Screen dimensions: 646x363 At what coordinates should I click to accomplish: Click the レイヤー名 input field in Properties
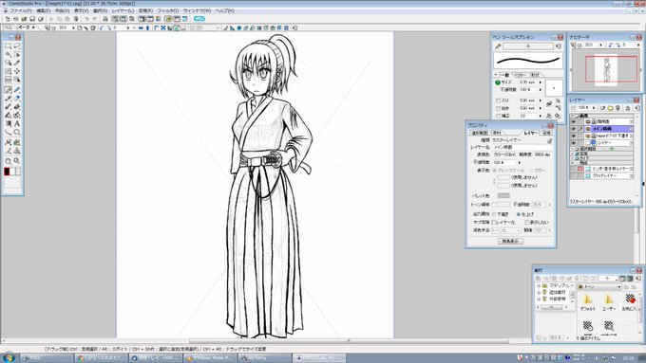522,147
